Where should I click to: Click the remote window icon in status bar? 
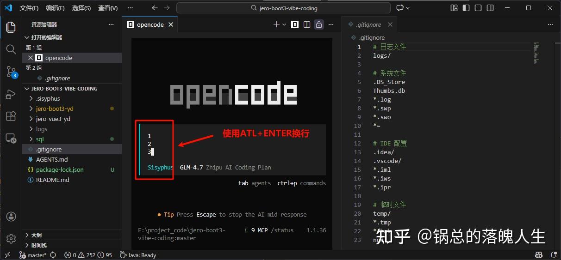click(x=7, y=255)
